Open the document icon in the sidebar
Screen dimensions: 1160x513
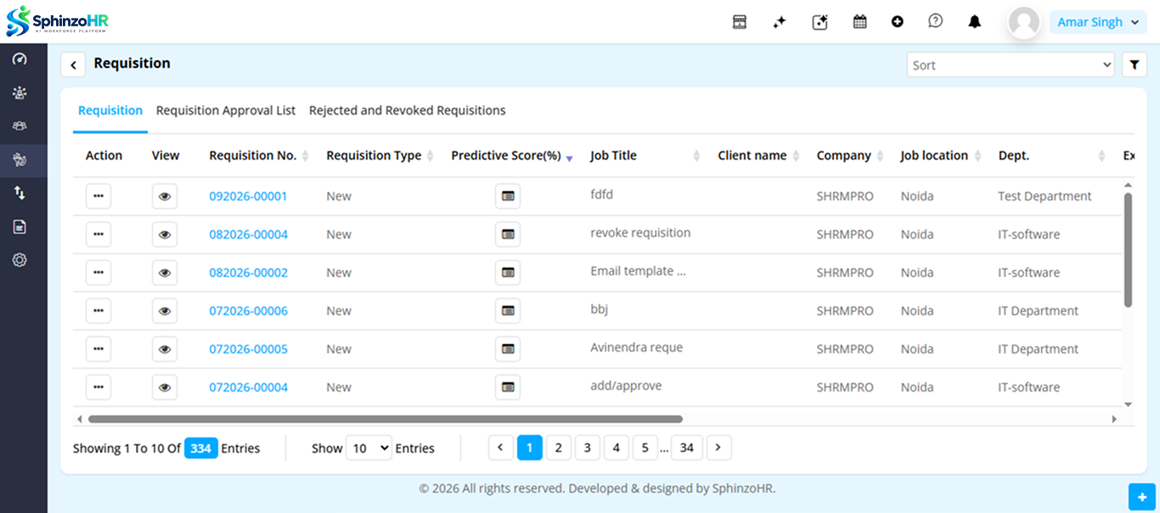[x=20, y=227]
